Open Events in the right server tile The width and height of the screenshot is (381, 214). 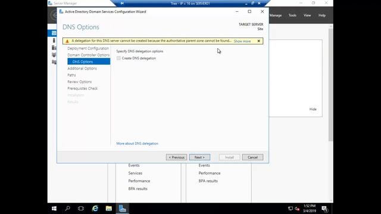[204, 165]
